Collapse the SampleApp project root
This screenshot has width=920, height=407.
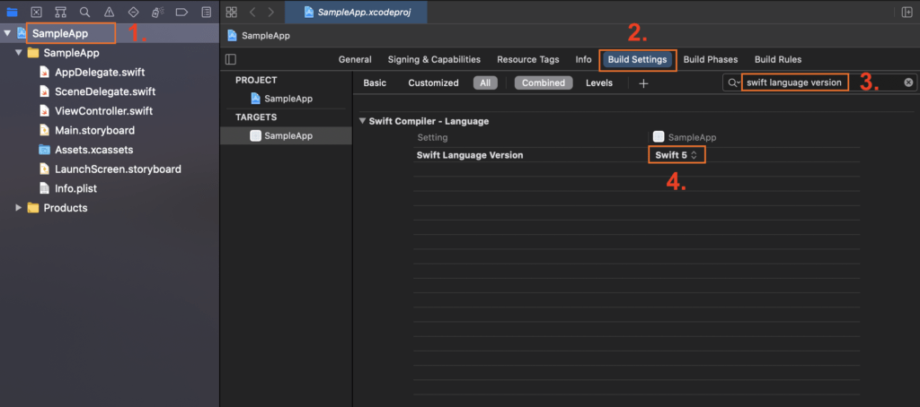(7, 33)
